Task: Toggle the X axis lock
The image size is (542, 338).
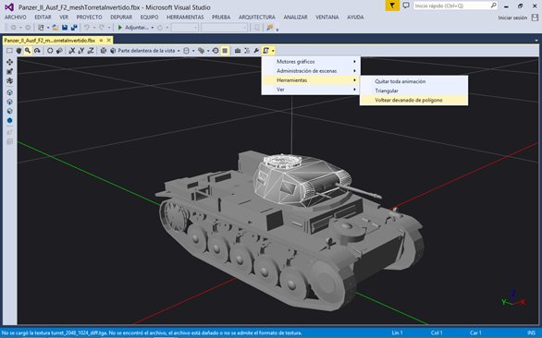Action: click(72, 51)
